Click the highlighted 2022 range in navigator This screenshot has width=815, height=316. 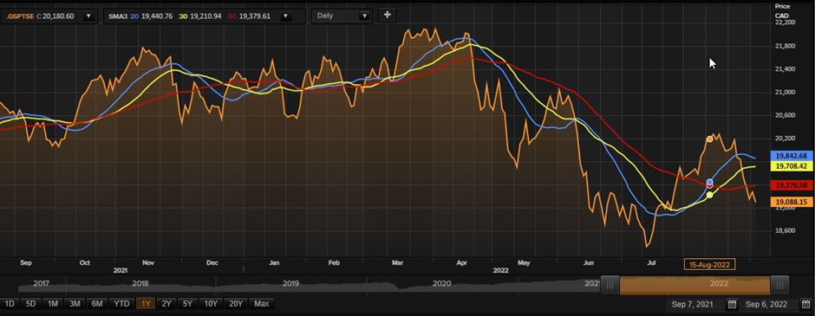tap(695, 284)
